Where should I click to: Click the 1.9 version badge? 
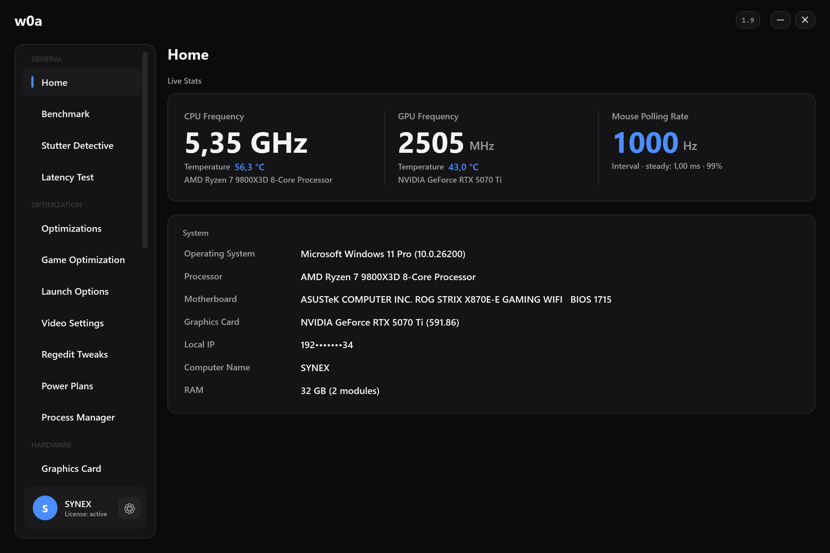pyautogui.click(x=748, y=20)
